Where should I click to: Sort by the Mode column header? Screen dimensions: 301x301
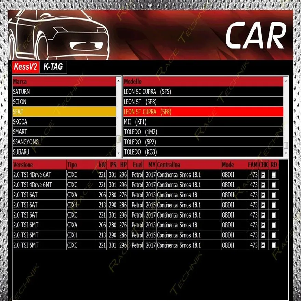pos(234,165)
